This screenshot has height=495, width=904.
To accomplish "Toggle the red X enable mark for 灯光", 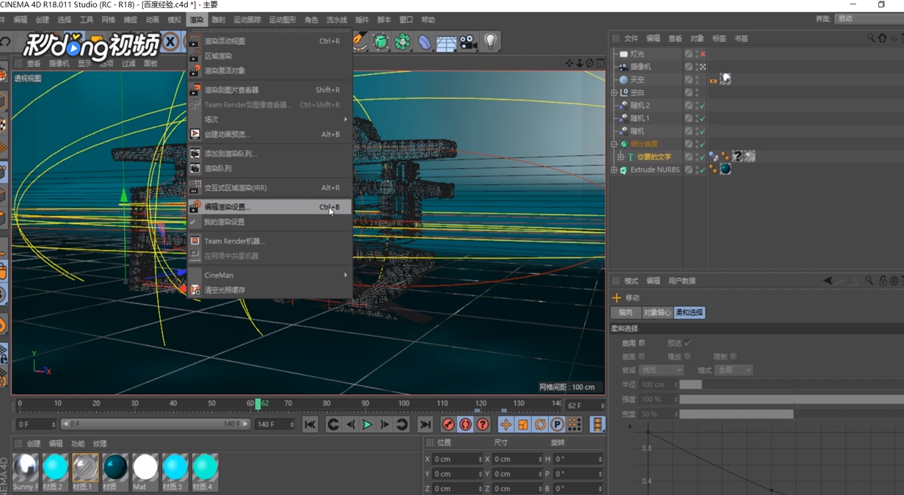I will 702,54.
